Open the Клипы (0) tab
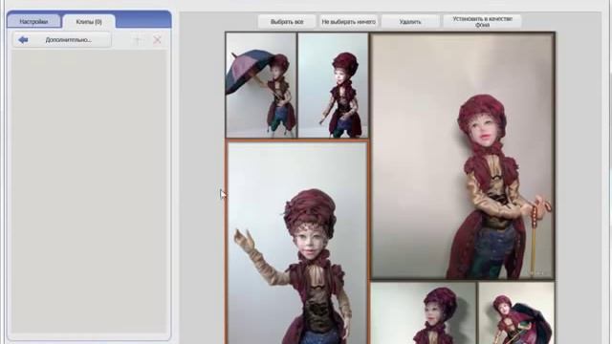Screen dimensions: 612x344 tap(89, 22)
